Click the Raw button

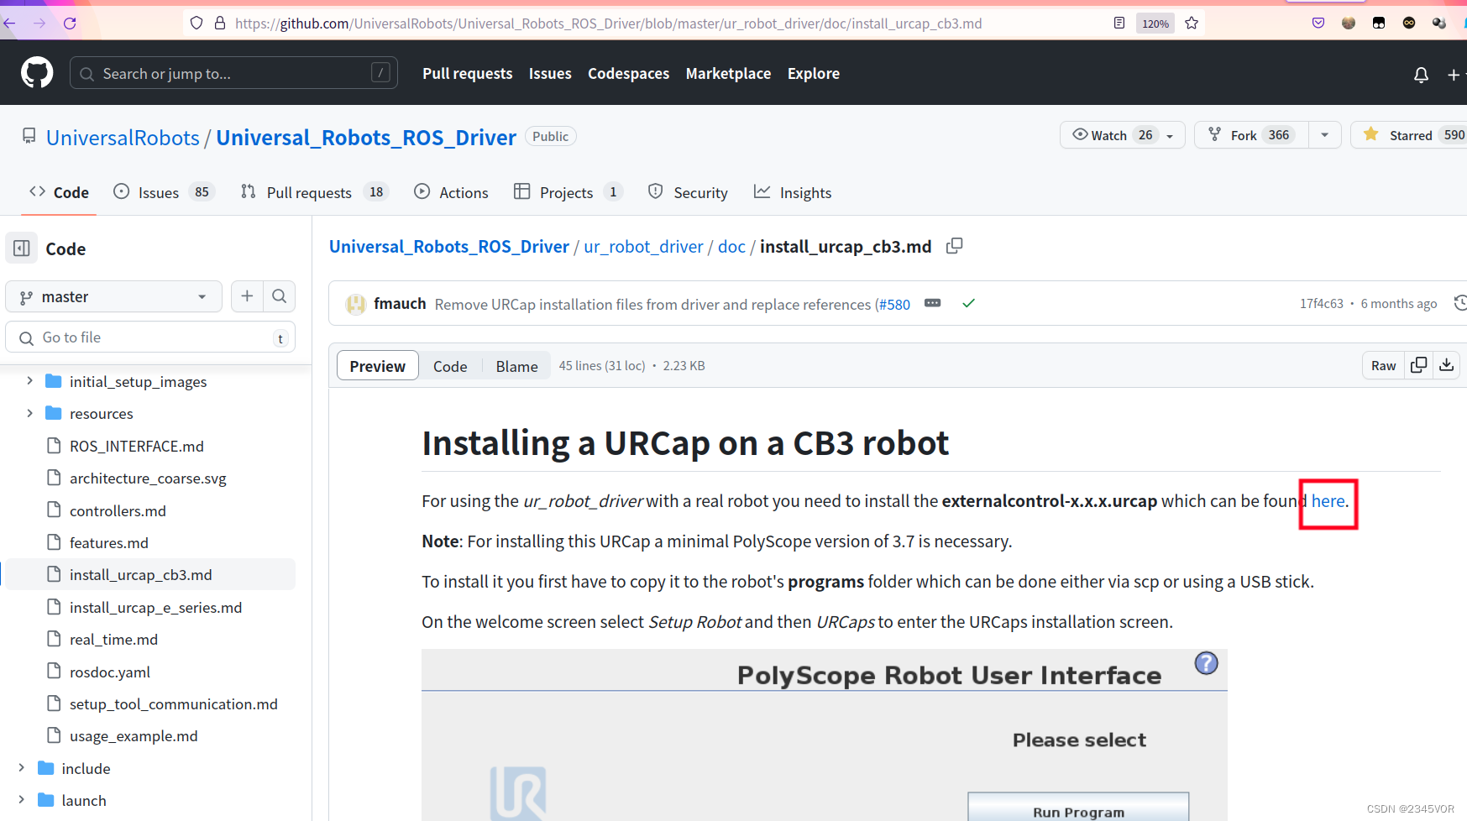1382,365
